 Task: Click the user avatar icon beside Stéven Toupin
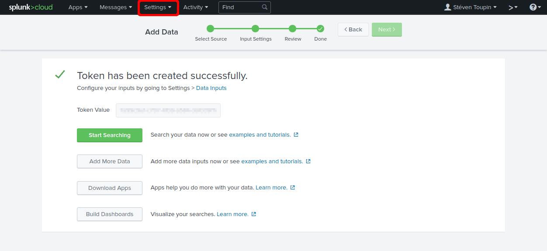pos(448,7)
